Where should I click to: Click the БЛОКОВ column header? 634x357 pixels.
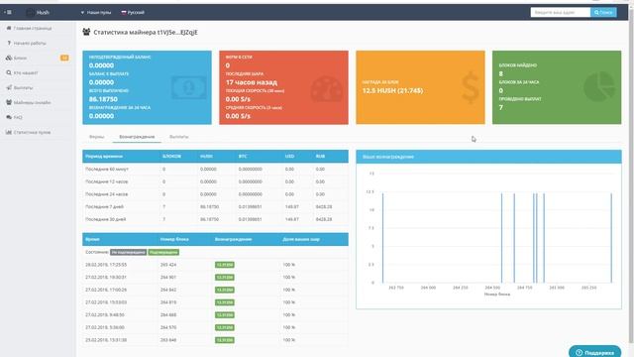pyautogui.click(x=171, y=157)
